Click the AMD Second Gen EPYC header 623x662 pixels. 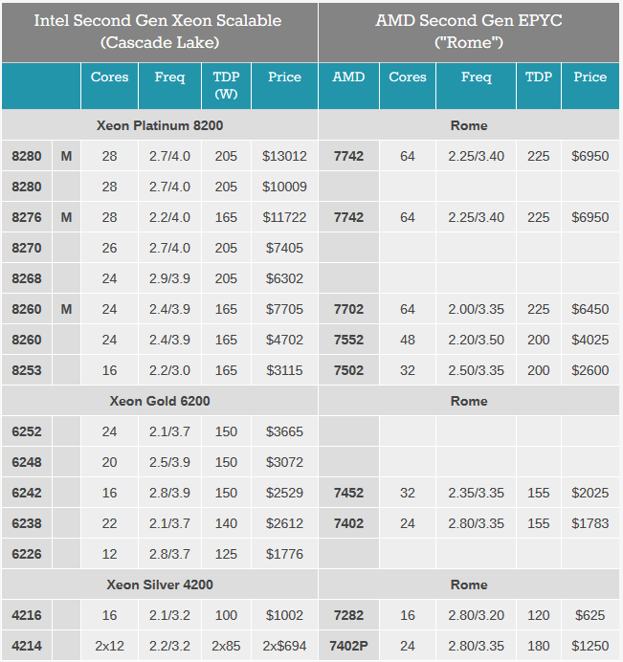[x=468, y=32]
